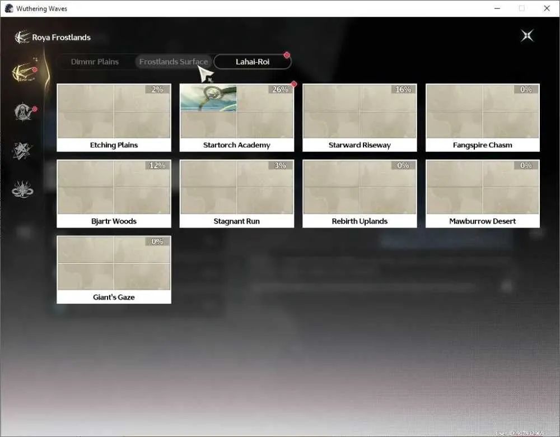This screenshot has width=560, height=437.
Task: Switch to the Dimmr Plains tab
Action: (95, 62)
